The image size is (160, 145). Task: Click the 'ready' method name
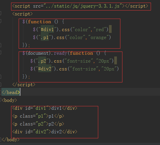click(60, 53)
